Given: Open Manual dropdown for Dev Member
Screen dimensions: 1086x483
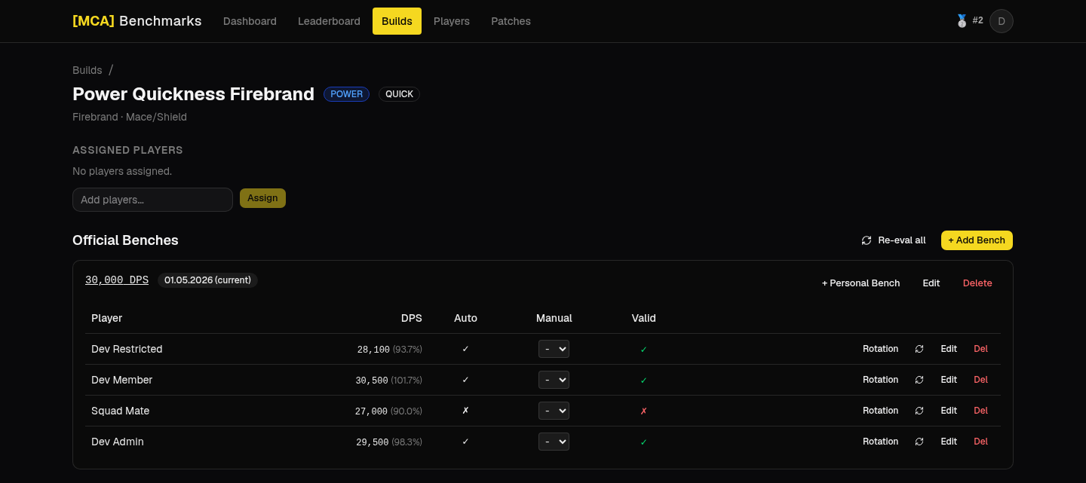Looking at the screenshot, I should (554, 380).
